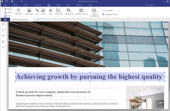Screen dimensions: 170x111
Task: Expand the left side panel arrow
Action: pyautogui.click(x=7, y=66)
